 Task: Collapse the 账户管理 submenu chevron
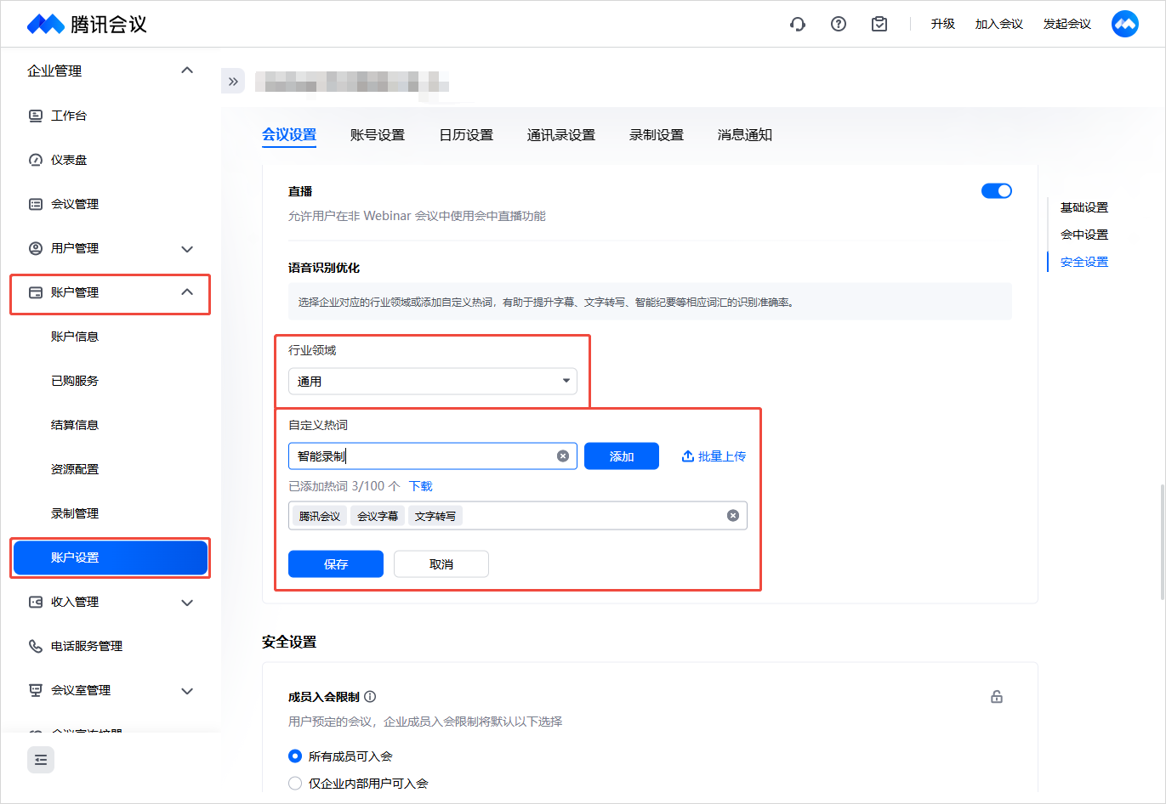188,292
